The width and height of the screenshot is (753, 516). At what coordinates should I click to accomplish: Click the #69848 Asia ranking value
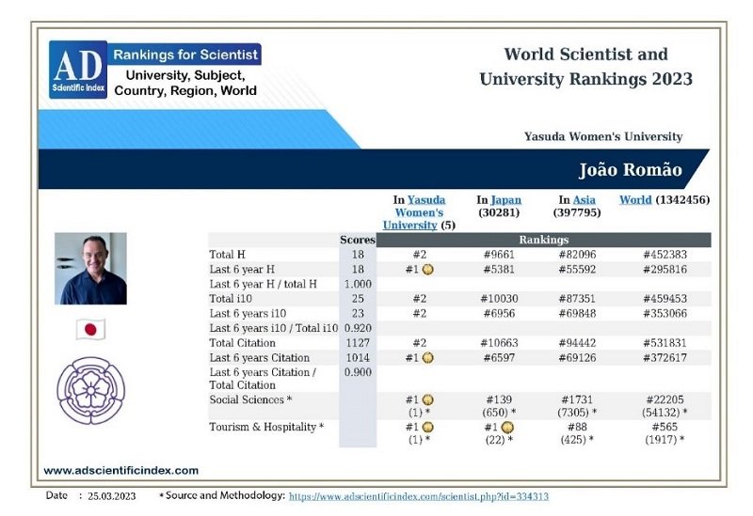[x=577, y=314]
